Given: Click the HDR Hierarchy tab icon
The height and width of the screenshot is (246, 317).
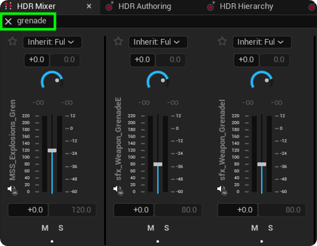Looking at the screenshot, I should click(211, 6).
